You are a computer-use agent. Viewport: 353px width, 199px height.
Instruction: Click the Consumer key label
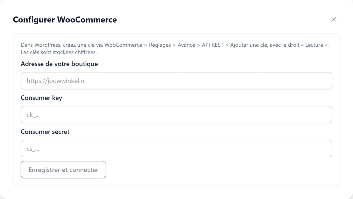click(x=41, y=98)
